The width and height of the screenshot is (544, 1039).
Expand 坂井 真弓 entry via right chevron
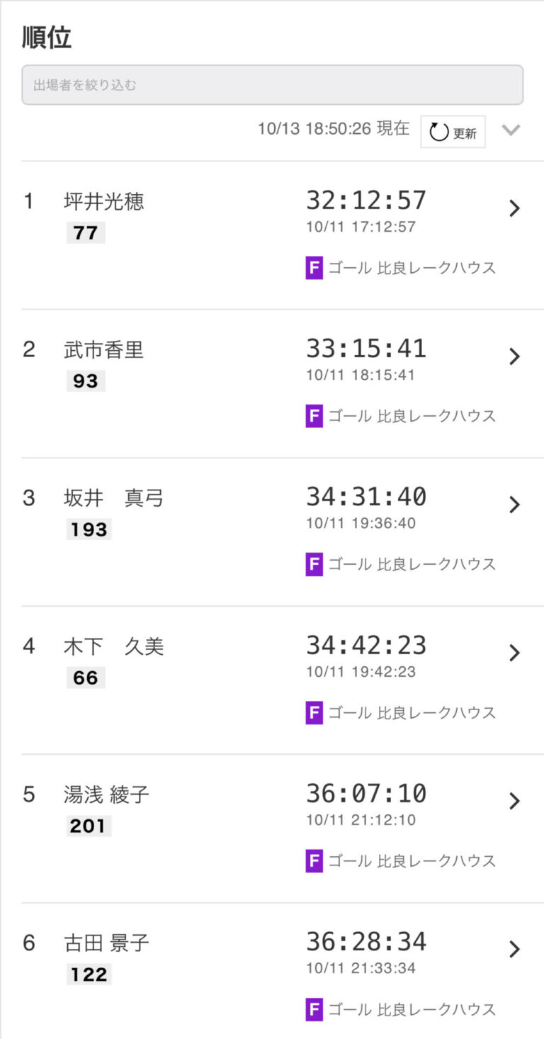point(515,505)
